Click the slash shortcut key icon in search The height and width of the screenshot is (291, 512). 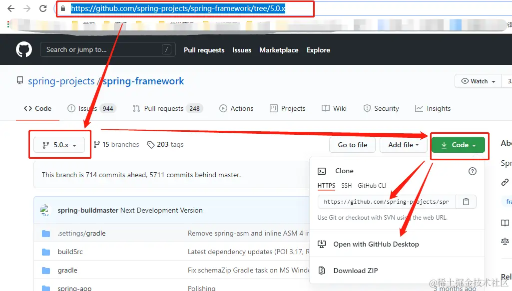166,49
